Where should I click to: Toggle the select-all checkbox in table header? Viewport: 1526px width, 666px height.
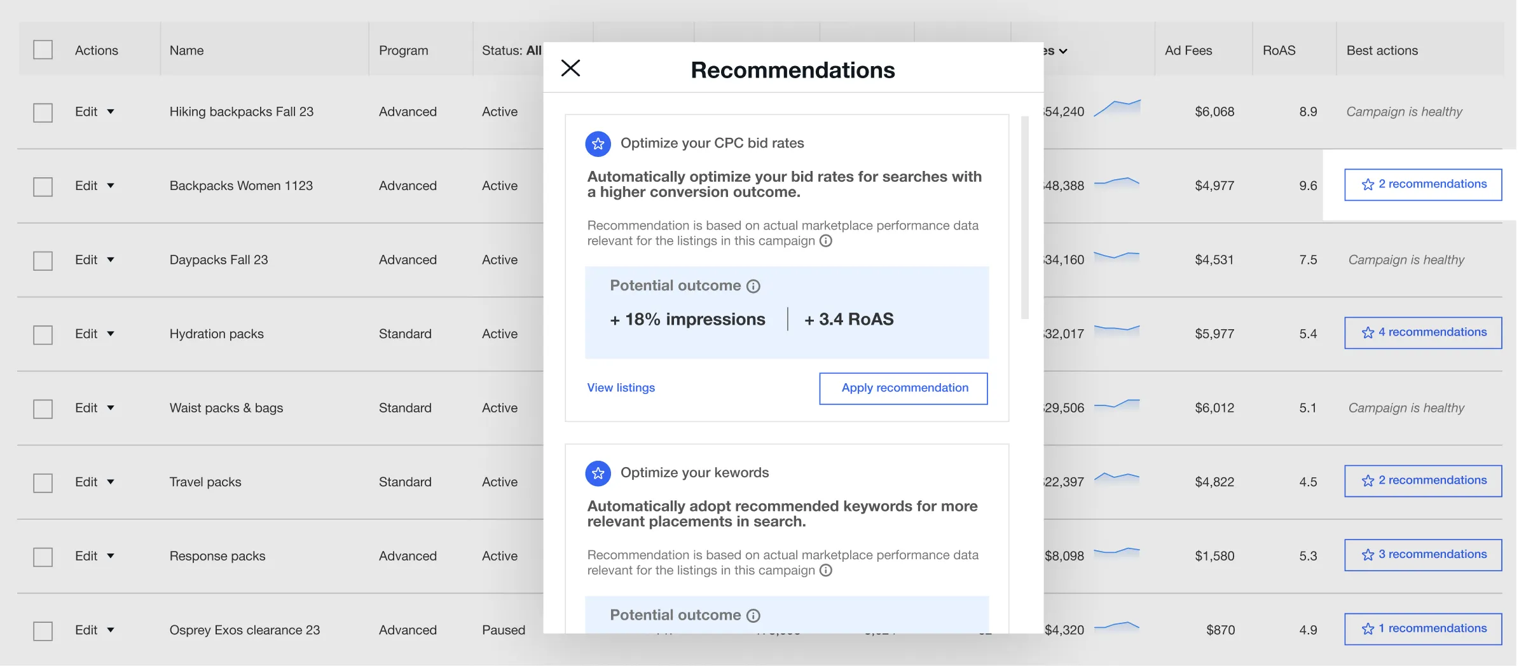43,50
